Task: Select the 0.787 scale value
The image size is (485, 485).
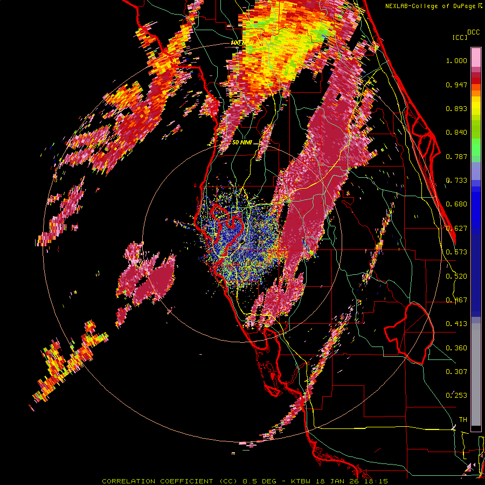Action: click(x=456, y=156)
